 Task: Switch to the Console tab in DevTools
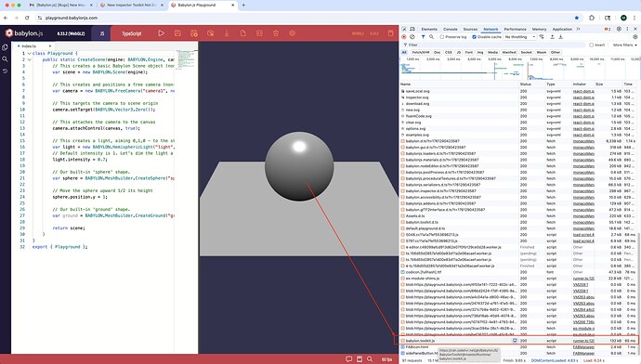450,29
